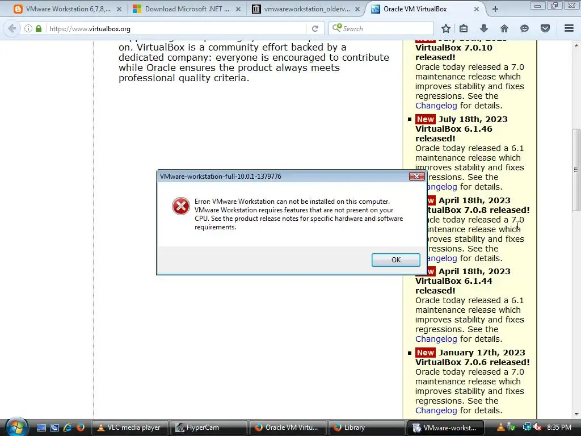Image resolution: width=581 pixels, height=436 pixels.
Task: Click the July 18th, 2023 New badge
Action: click(x=425, y=119)
